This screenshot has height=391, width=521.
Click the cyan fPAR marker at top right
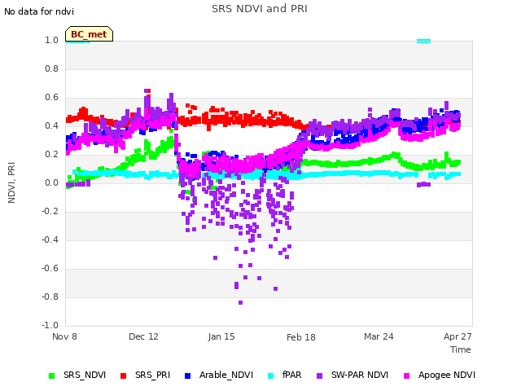point(423,42)
